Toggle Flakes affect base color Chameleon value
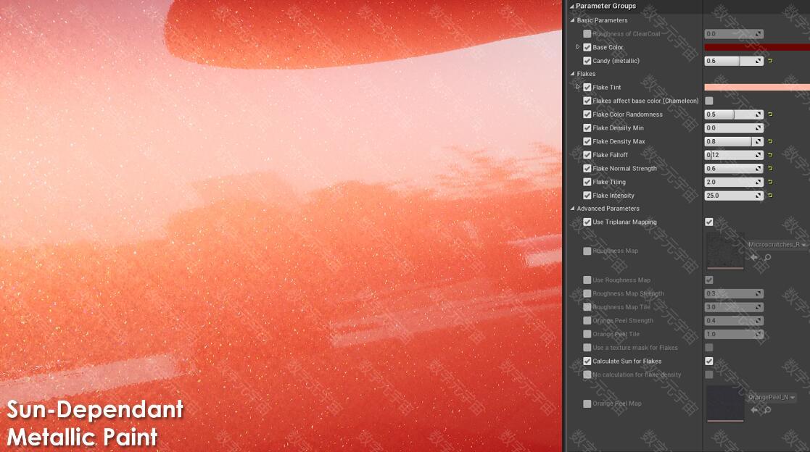This screenshot has width=810, height=452. click(x=708, y=101)
